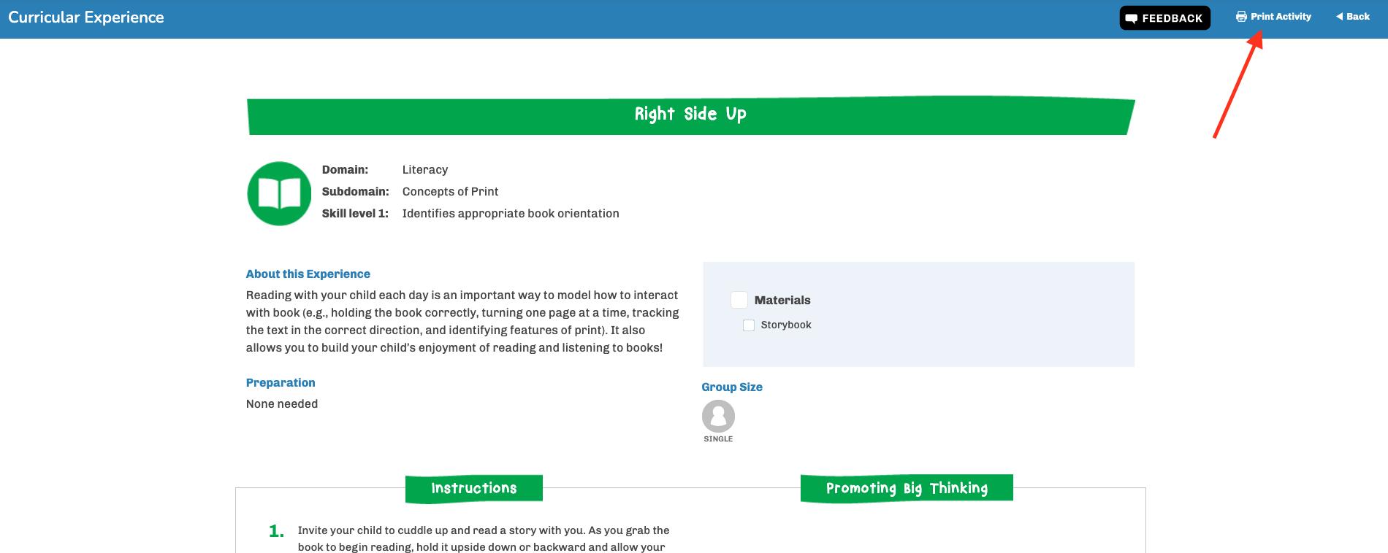Tick the Storybook checkbox
The width and height of the screenshot is (1388, 553).
(x=749, y=325)
